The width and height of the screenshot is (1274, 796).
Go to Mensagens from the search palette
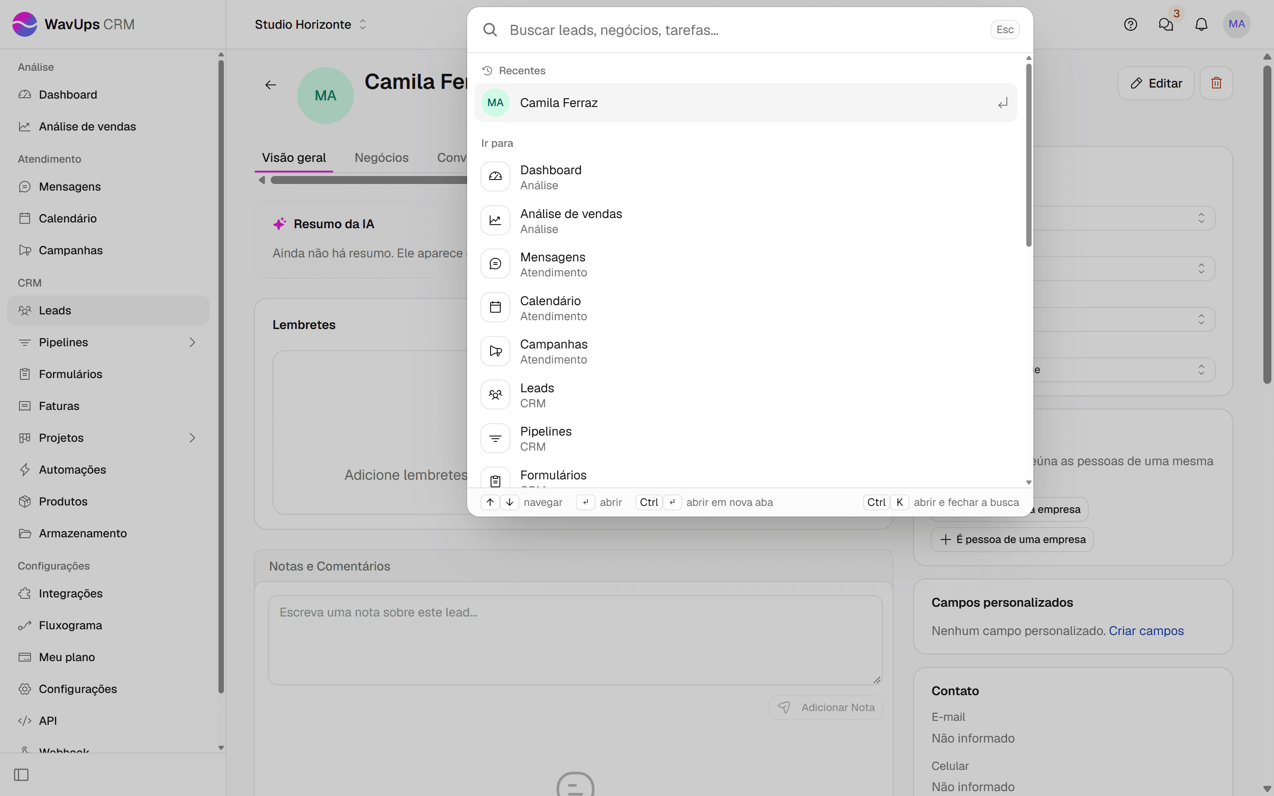click(745, 264)
